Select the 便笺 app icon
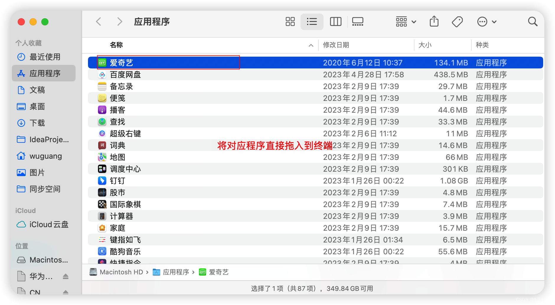Viewport: 555px width, 305px height. (x=102, y=98)
